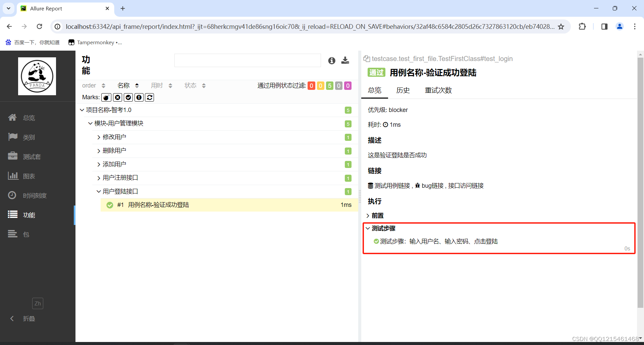Screen dimensions: 644x345
Task: Copy the test case full name via clipboard icon
Action: [367, 59]
